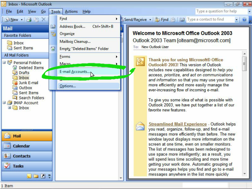
Task: Expand the Macro submenu
Action: pyautogui.click(x=89, y=63)
